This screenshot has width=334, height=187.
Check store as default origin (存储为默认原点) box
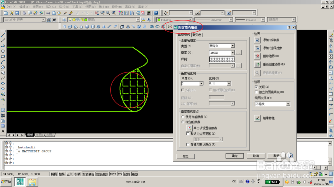[x=188, y=144]
